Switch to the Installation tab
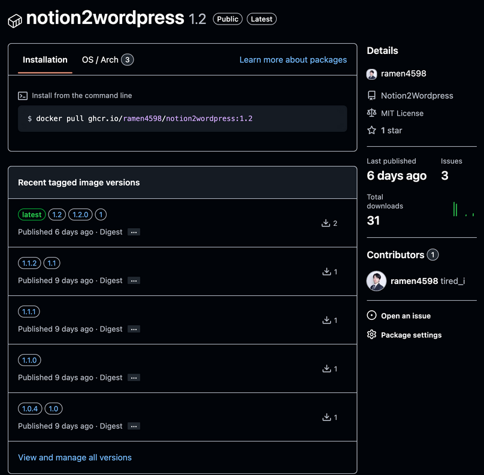The width and height of the screenshot is (484, 475). 45,60
